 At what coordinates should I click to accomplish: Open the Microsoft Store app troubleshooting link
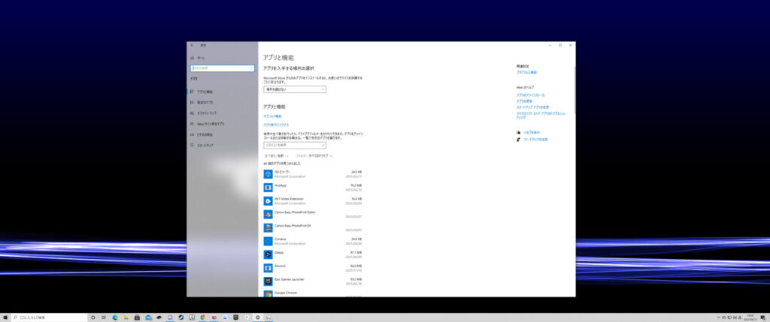(x=541, y=115)
